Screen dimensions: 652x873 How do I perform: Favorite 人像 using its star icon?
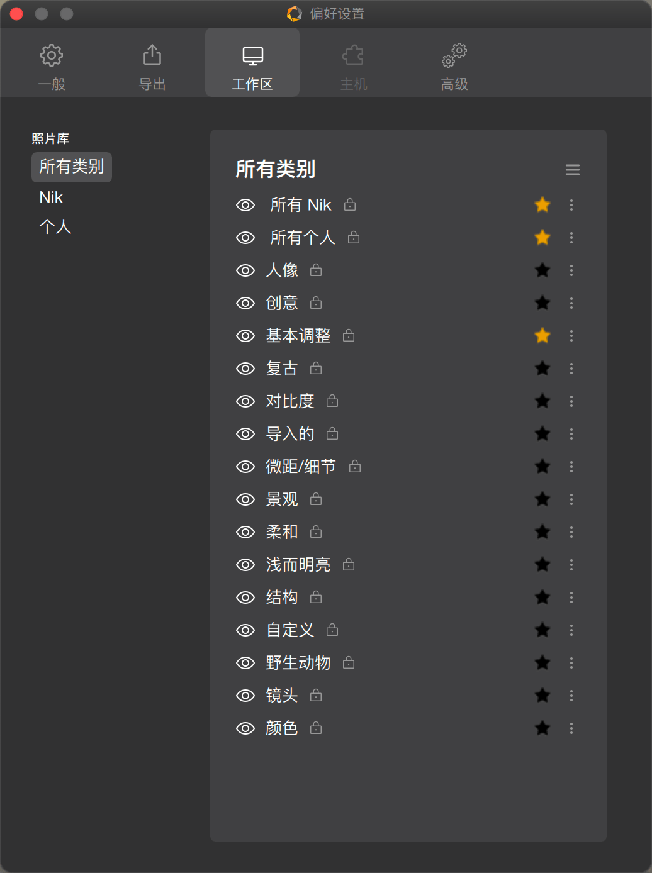point(542,270)
